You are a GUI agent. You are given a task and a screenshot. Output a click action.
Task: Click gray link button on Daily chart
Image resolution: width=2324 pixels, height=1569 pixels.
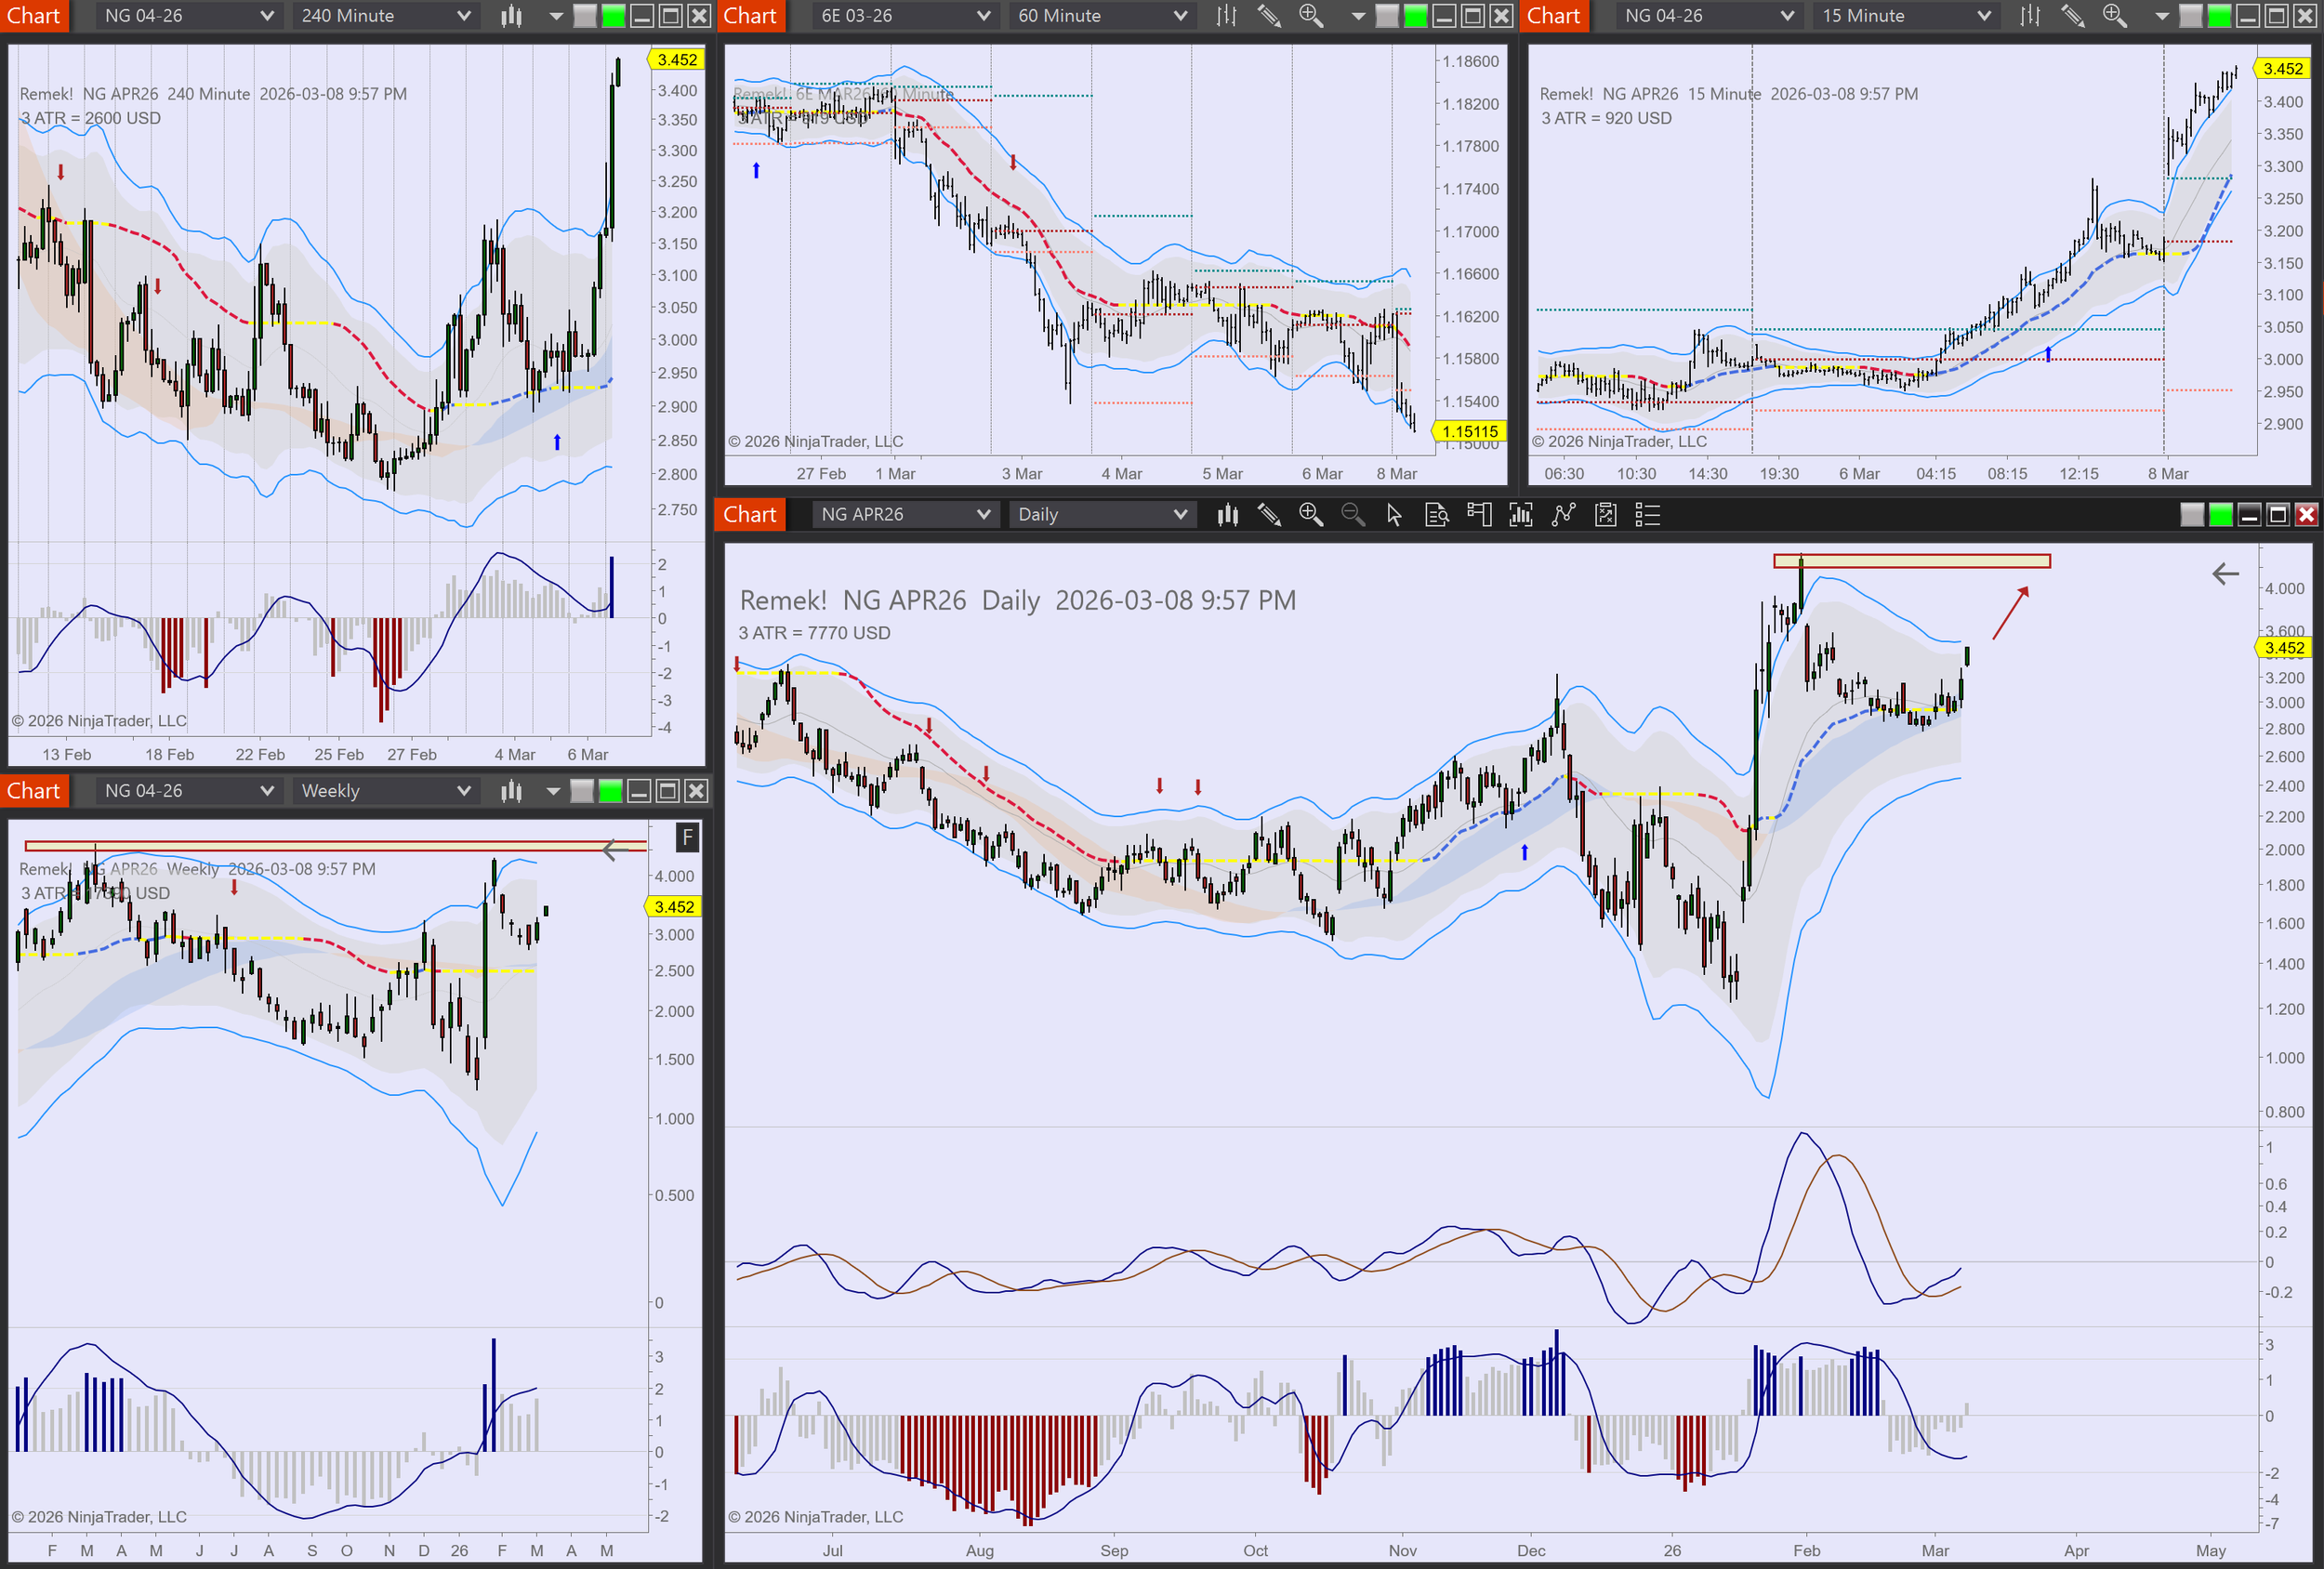[2191, 515]
